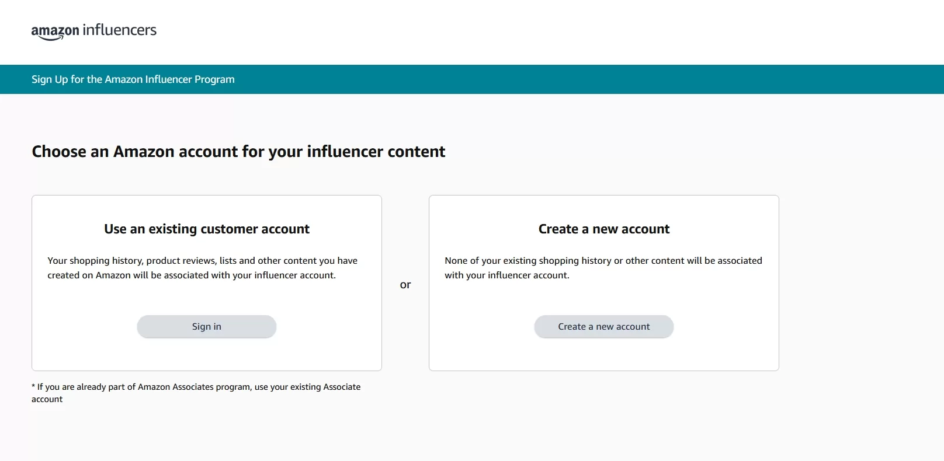Image resolution: width=944 pixels, height=461 pixels.
Task: Click the "Choose an Amazon account" page heading
Action: pos(238,152)
